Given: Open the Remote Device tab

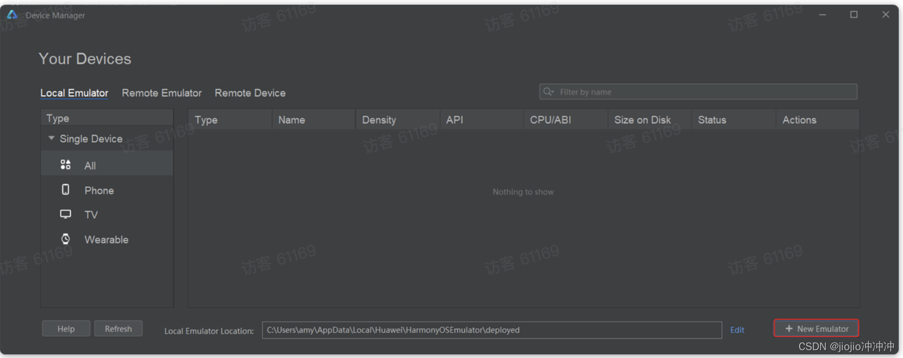Looking at the screenshot, I should (250, 93).
